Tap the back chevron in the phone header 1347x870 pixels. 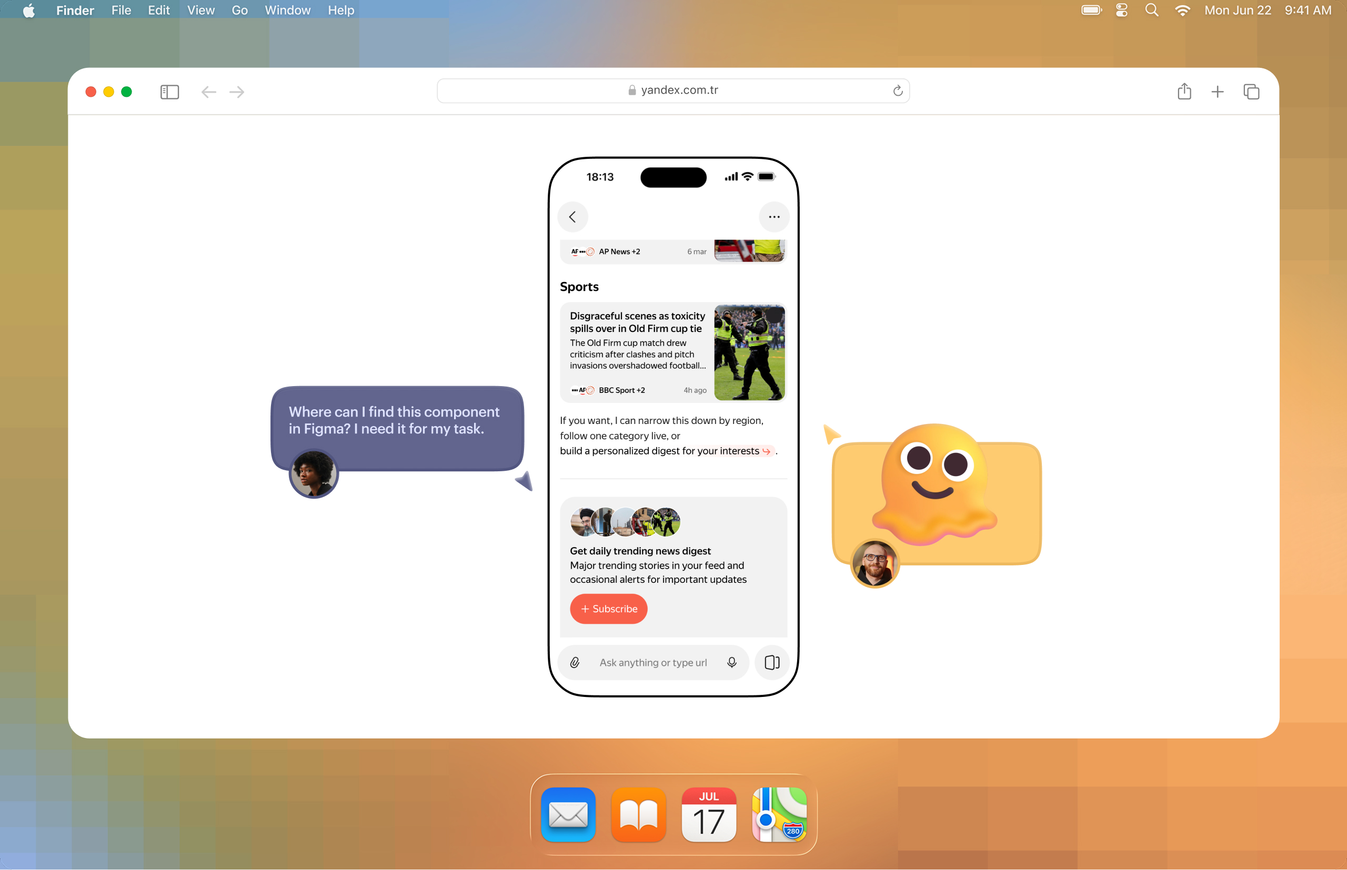tap(572, 217)
